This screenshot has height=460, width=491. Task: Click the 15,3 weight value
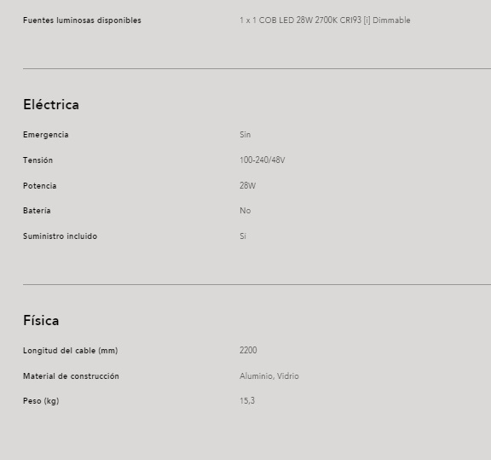[x=247, y=401]
